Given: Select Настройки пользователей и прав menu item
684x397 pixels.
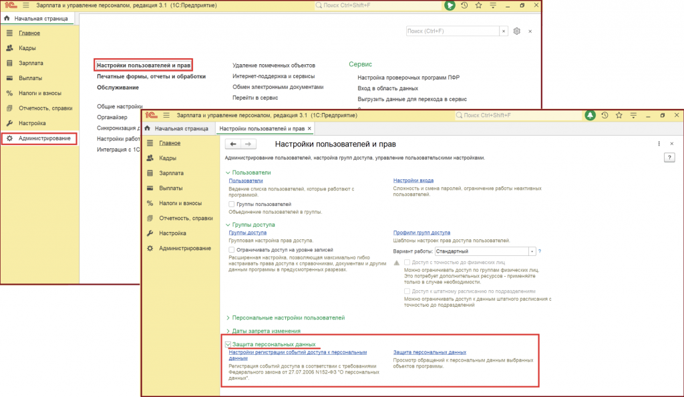Looking at the screenshot, I should (144, 65).
